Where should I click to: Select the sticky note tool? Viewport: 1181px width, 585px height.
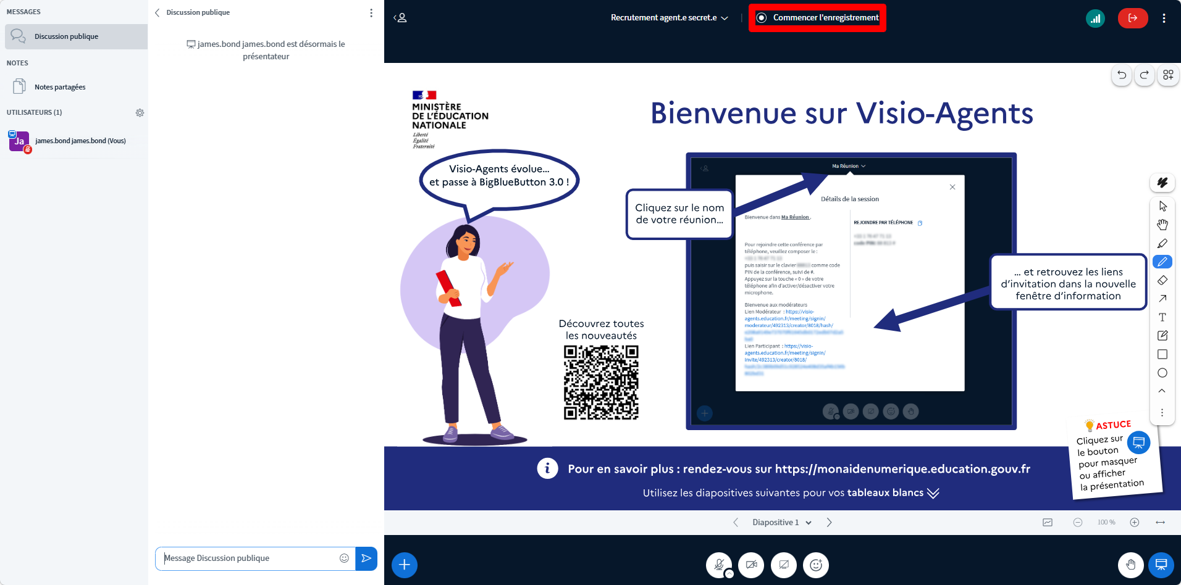[x=1162, y=336]
